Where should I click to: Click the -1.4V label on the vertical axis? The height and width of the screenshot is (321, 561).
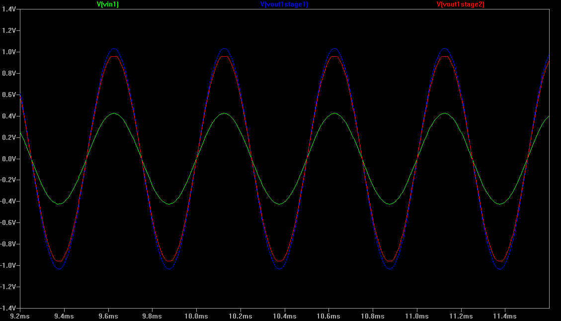8,308
